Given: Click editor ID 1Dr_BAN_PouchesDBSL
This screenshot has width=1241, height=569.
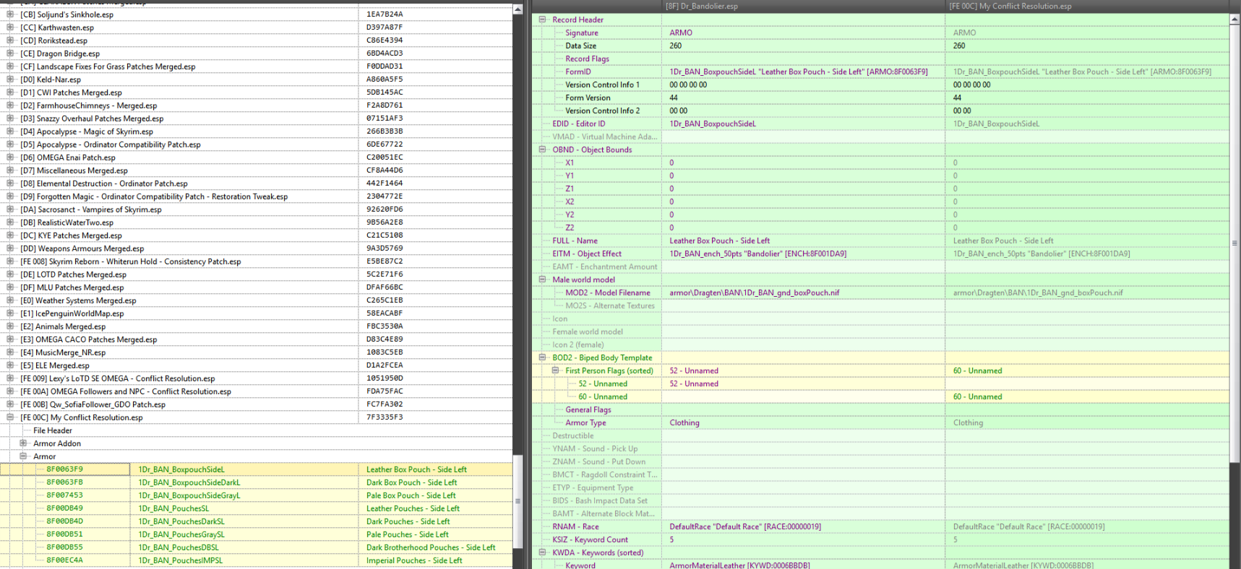Looking at the screenshot, I should click(x=179, y=547).
